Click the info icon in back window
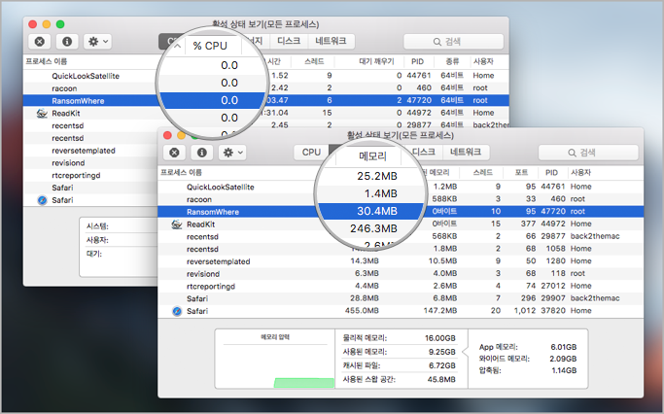This screenshot has width=664, height=414. coord(67,42)
